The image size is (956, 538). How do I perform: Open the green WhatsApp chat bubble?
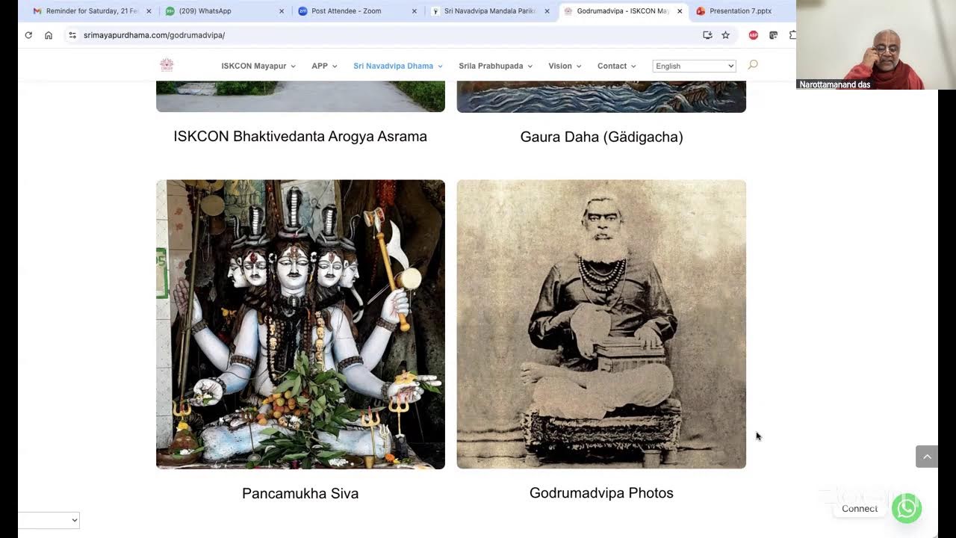pyautogui.click(x=907, y=508)
